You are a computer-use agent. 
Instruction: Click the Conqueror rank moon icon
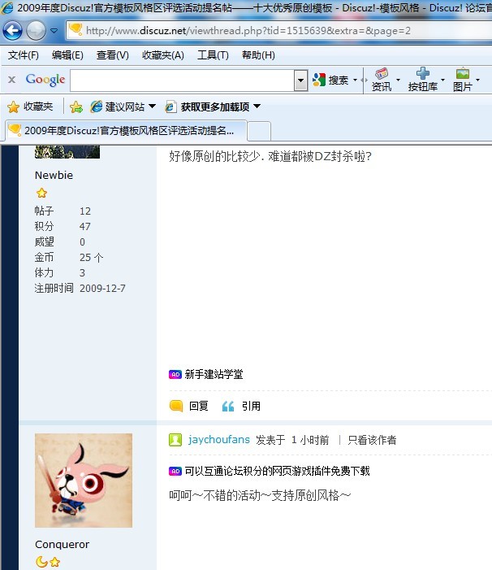(41, 562)
